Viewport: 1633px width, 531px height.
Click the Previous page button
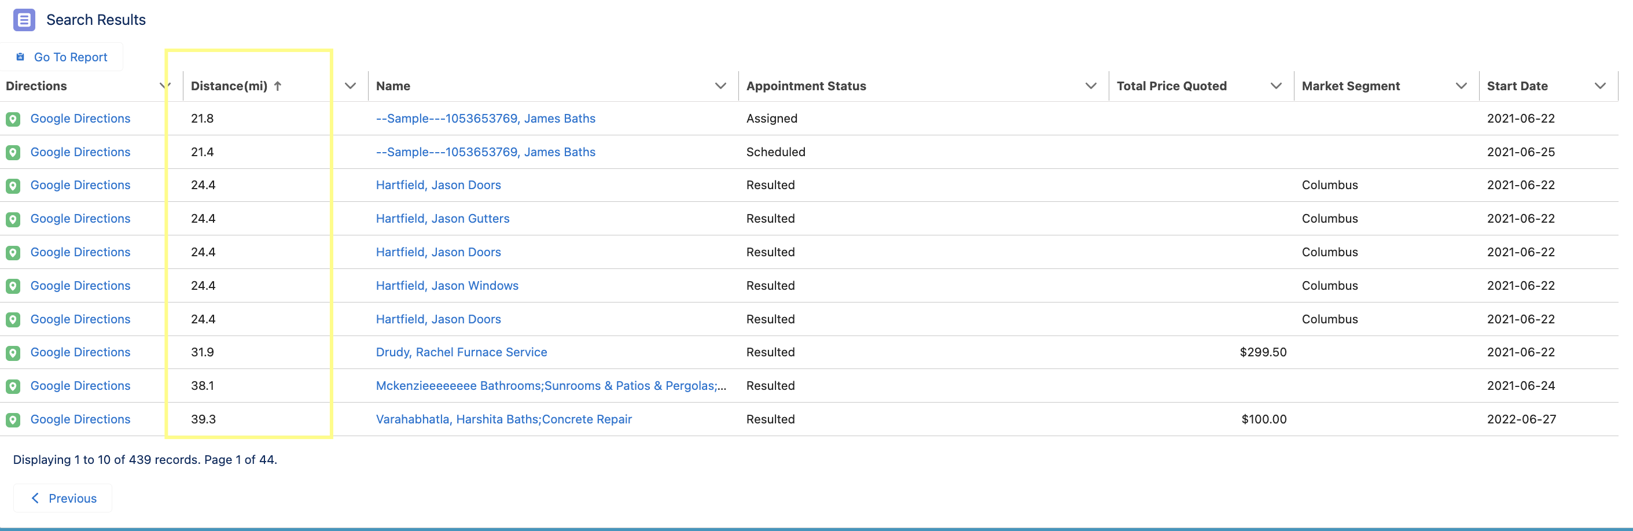click(62, 498)
